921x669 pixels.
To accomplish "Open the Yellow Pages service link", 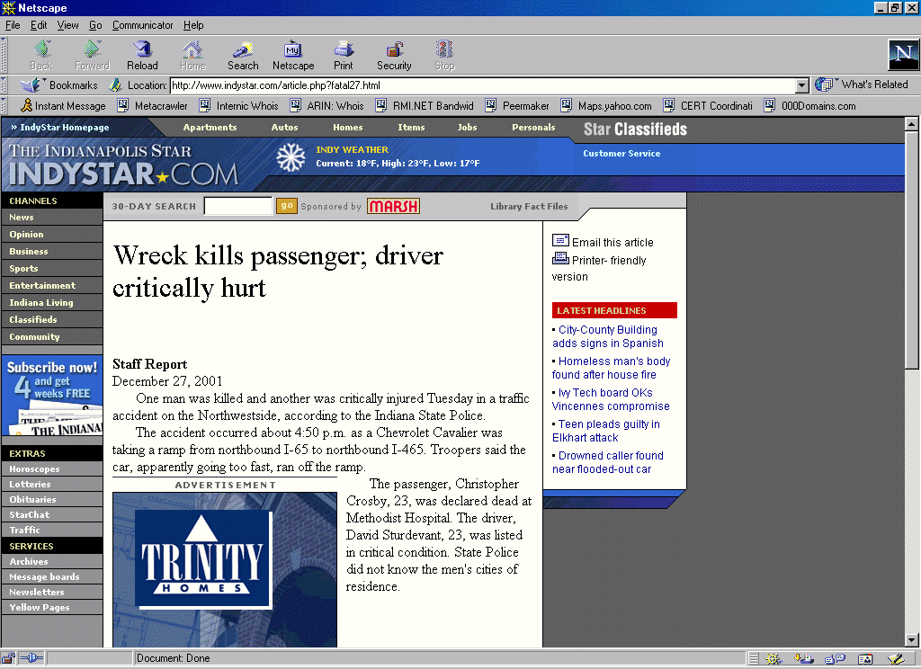I will pos(51,607).
